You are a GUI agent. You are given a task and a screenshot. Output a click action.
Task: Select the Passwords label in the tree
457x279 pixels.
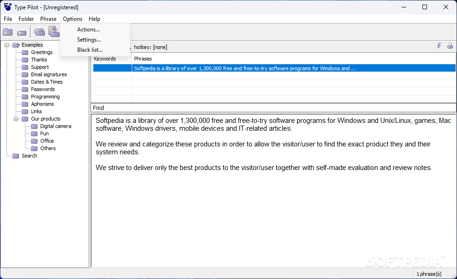pos(43,89)
